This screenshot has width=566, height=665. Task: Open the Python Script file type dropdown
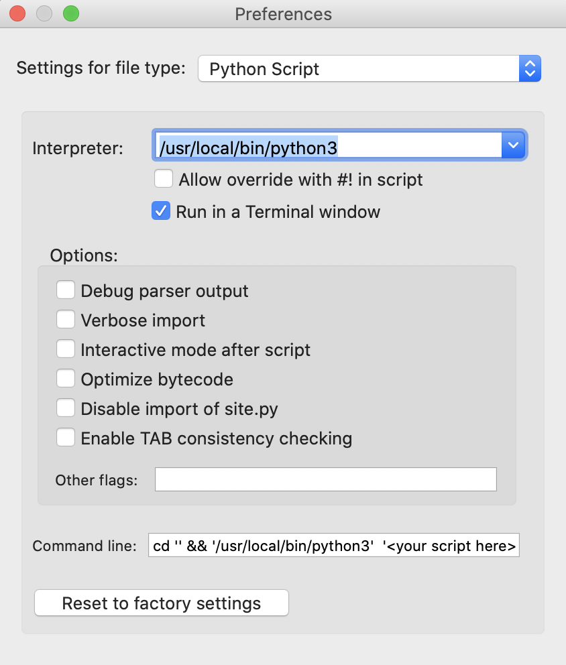click(369, 68)
